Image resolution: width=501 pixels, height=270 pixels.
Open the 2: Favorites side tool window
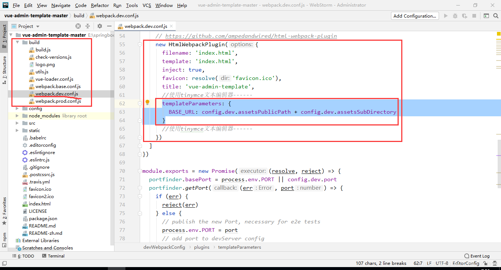point(4,211)
